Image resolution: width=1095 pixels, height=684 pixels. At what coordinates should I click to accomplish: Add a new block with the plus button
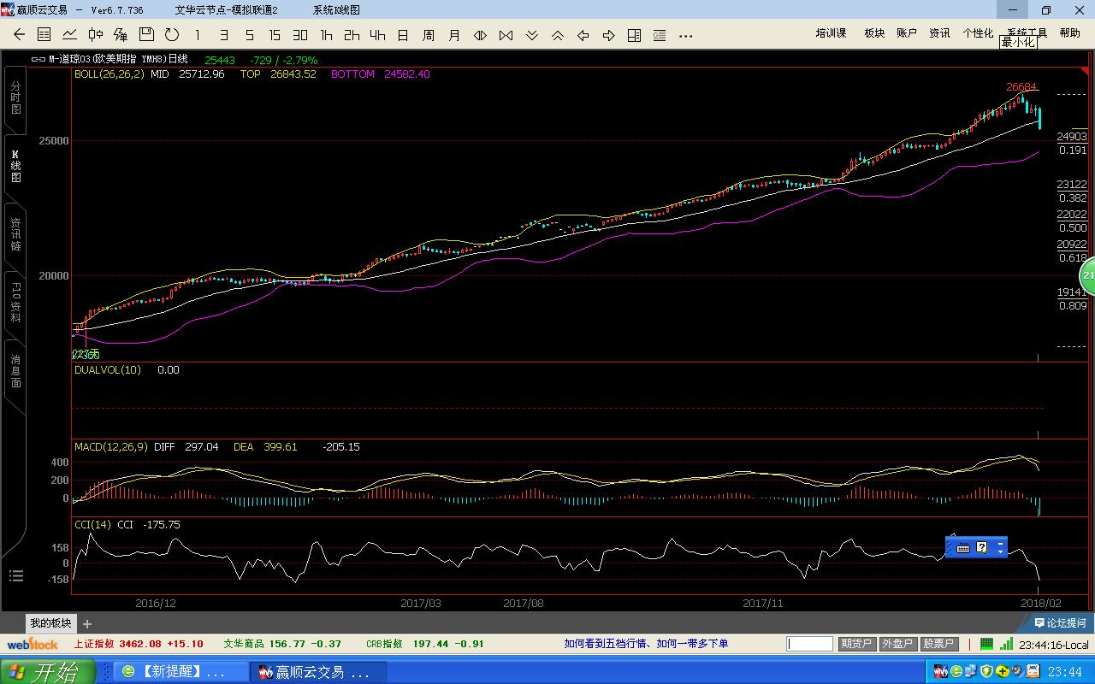(x=86, y=624)
